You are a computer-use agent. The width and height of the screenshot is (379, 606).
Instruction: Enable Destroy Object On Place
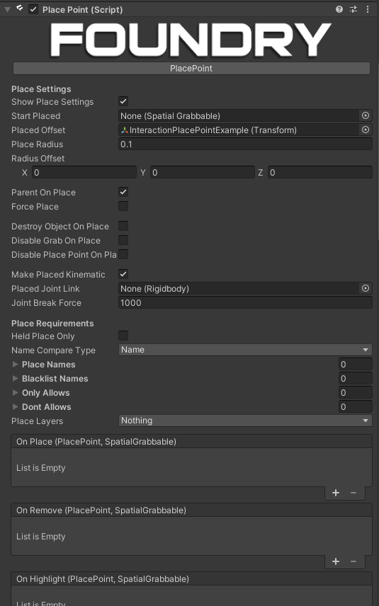coord(123,226)
